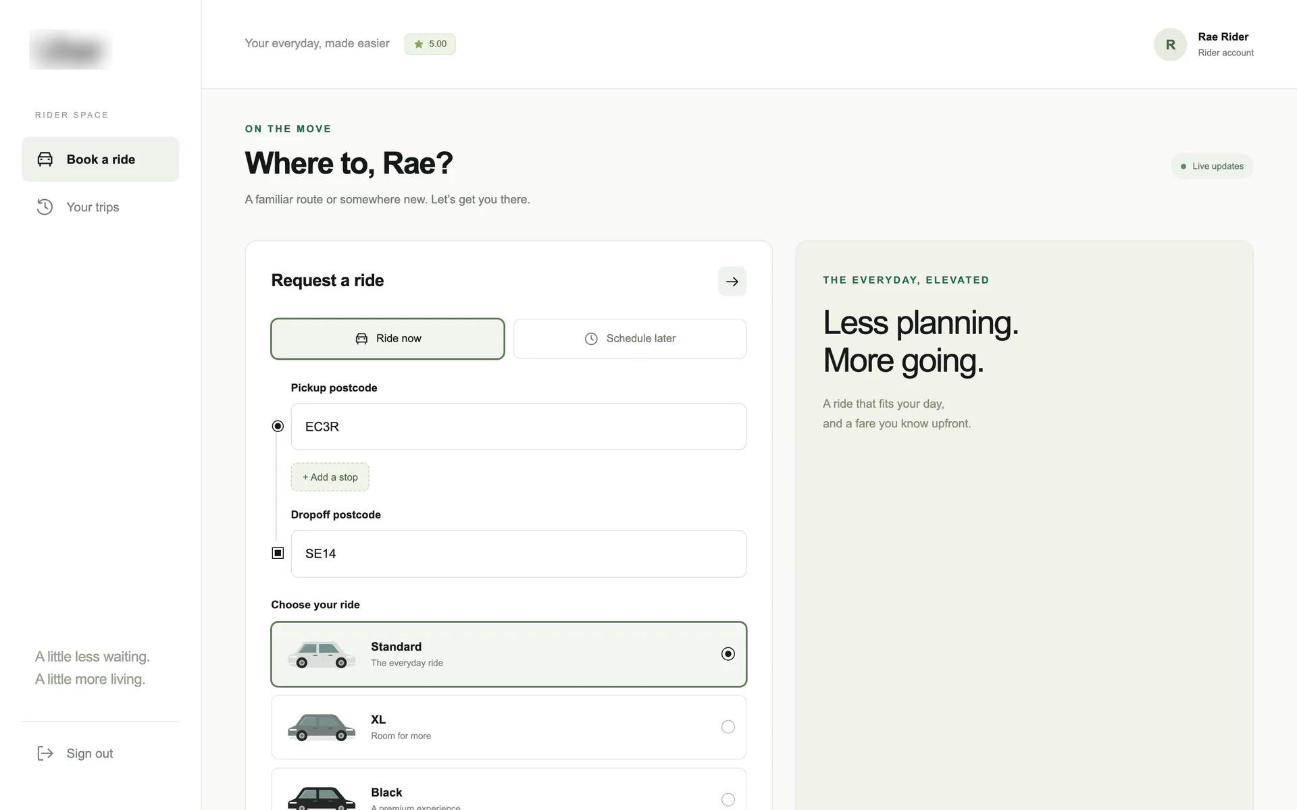Open Book a ride in sidebar

pyautogui.click(x=100, y=159)
